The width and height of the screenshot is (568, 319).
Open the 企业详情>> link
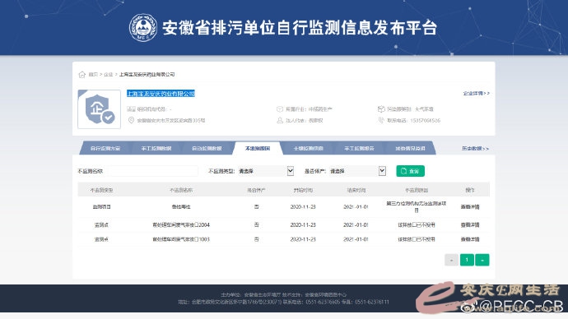(476, 93)
